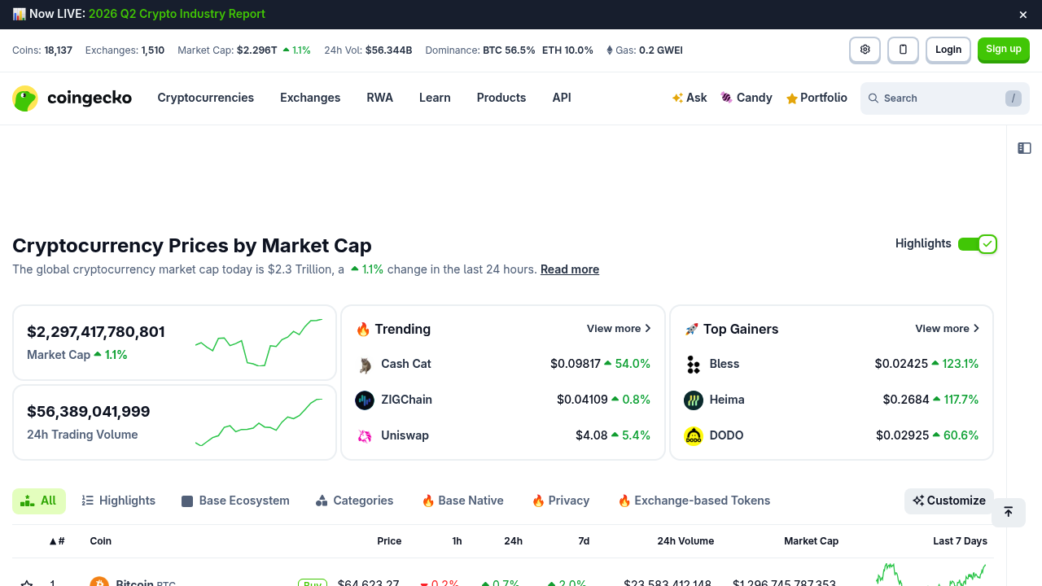
Task: Select the Categories tab
Action: [355, 501]
